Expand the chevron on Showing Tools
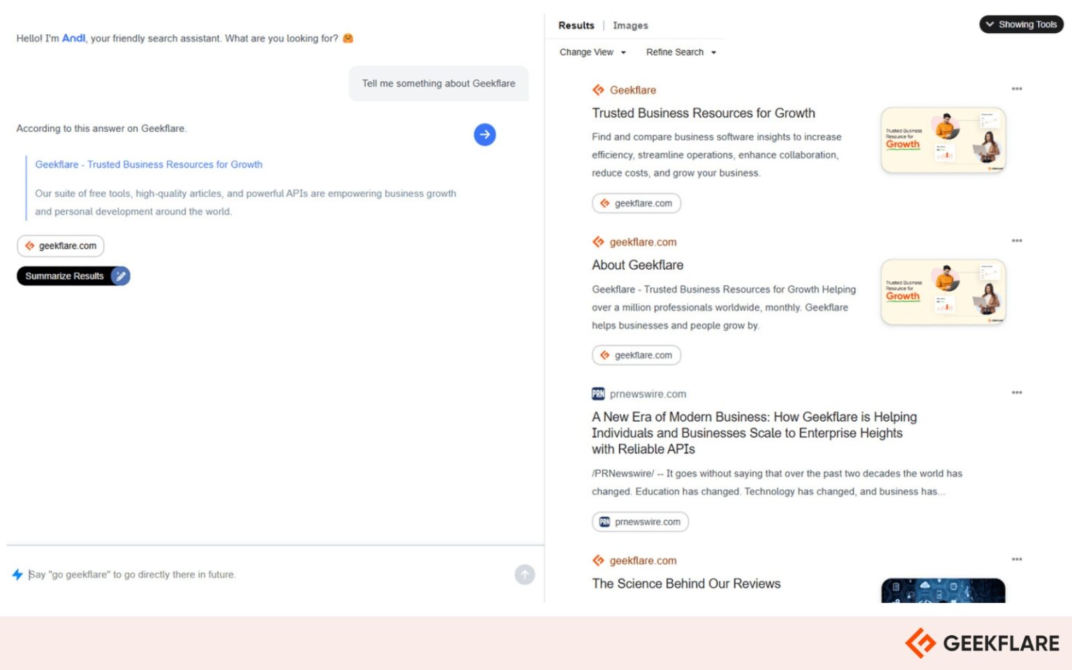The width and height of the screenshot is (1072, 670). [x=990, y=24]
